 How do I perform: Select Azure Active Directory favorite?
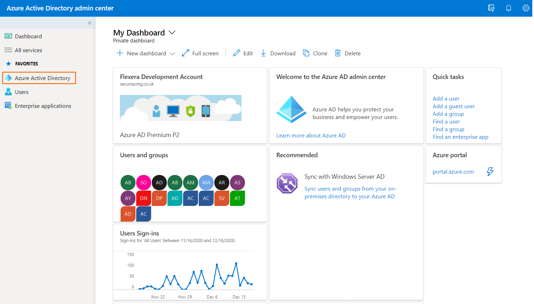[x=42, y=78]
